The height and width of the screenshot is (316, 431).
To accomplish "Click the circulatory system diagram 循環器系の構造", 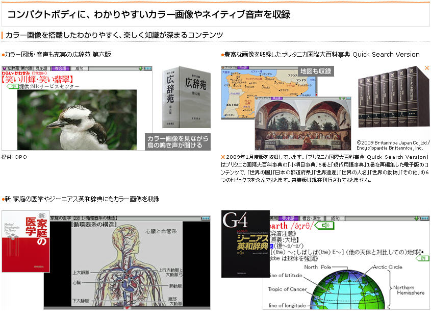I will (127, 263).
